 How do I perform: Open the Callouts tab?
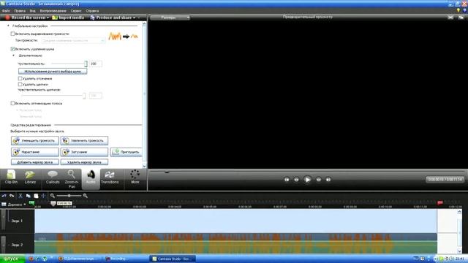tap(53, 178)
